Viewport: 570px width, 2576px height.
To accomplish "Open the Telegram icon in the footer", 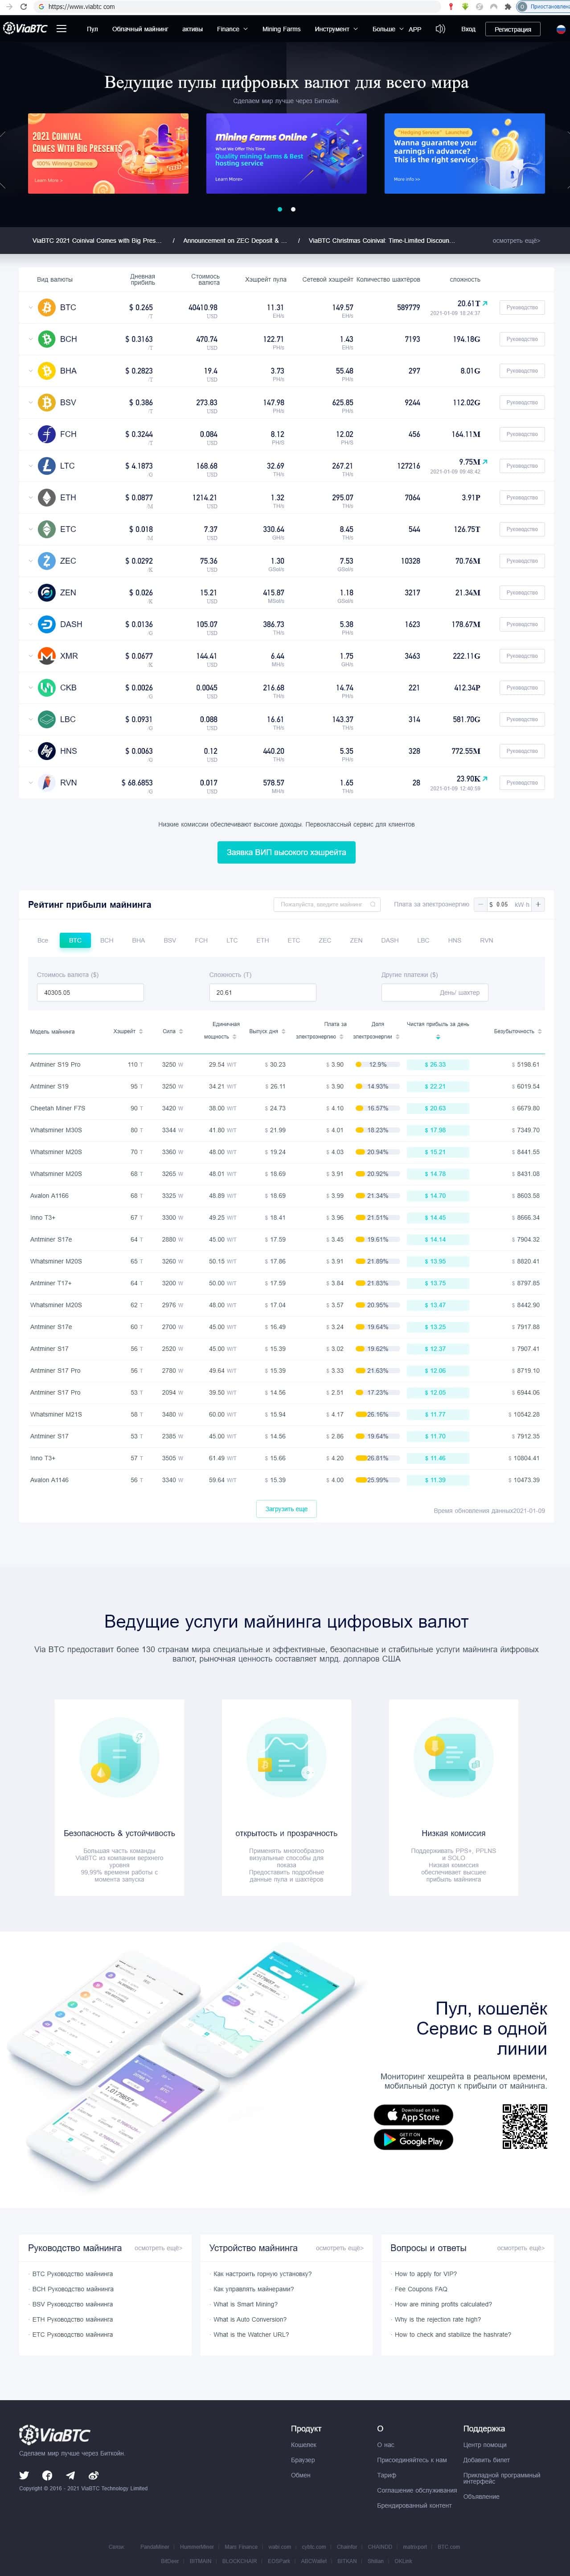I will coord(70,2475).
